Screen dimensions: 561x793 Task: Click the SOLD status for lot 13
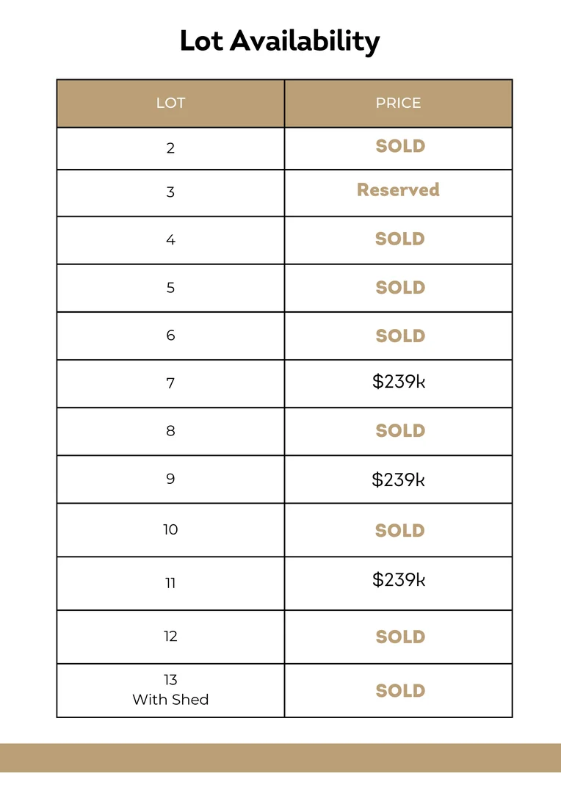click(x=400, y=691)
